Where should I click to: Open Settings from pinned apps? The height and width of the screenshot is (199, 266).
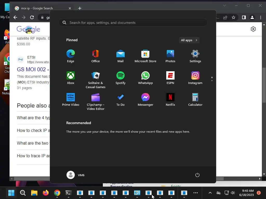coord(195,56)
